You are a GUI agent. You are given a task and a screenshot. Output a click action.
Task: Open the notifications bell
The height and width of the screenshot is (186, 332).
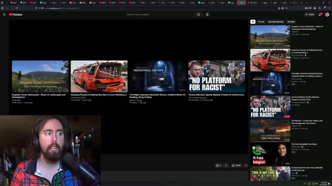click(320, 14)
